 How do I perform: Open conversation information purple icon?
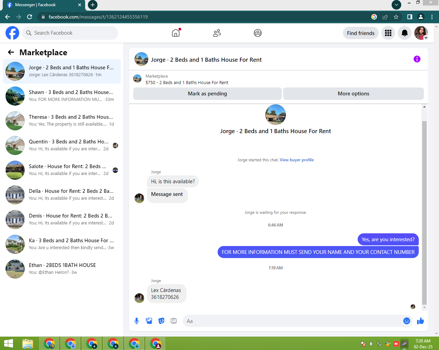pyautogui.click(x=417, y=59)
